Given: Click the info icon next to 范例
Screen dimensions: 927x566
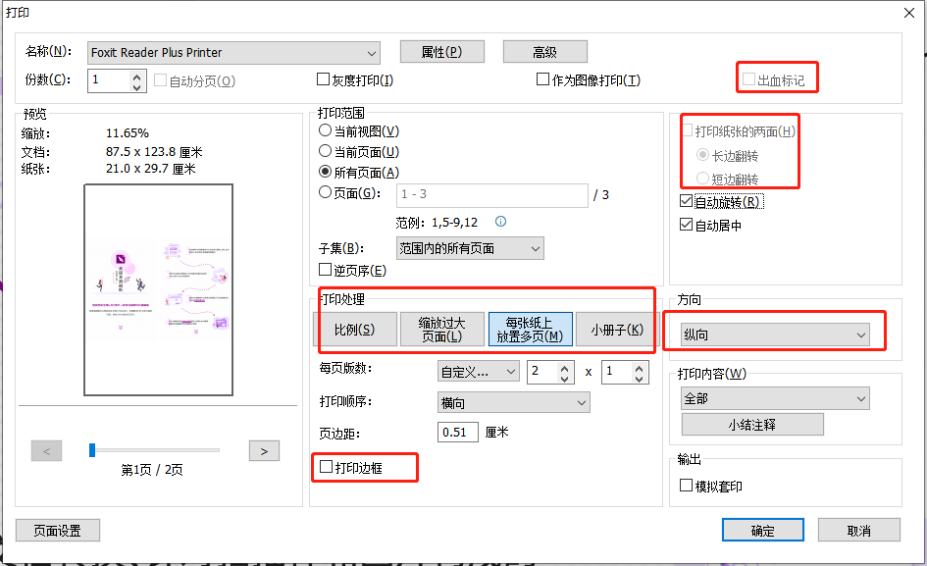Looking at the screenshot, I should coord(500,220).
